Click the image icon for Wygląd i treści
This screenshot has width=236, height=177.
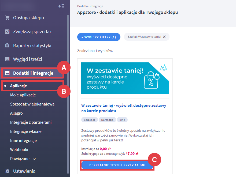click(x=7, y=59)
